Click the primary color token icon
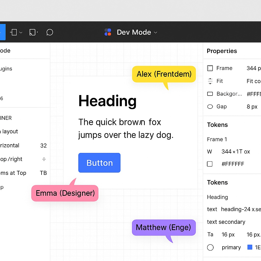Viewport: 261px width, 261px height. (x=211, y=247)
